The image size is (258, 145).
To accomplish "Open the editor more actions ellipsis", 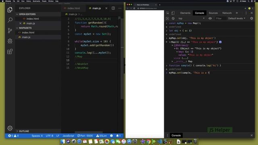I will tap(120, 8).
